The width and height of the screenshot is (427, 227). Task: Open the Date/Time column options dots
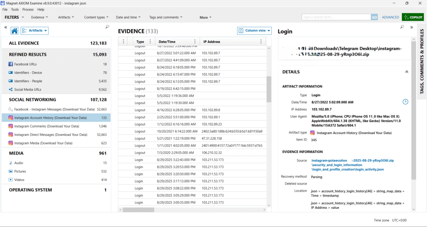point(195,42)
